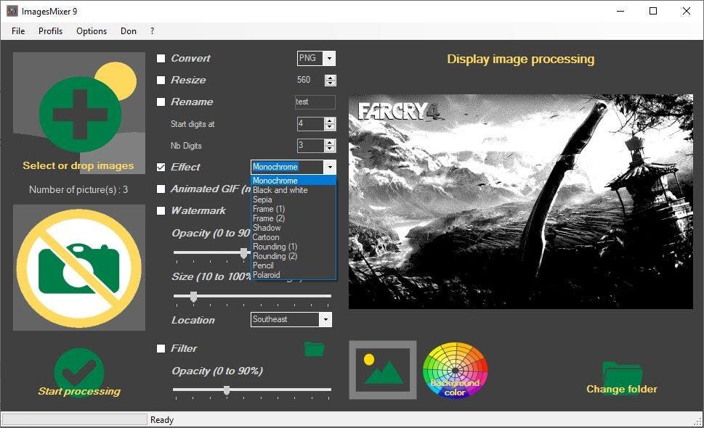
Task: Click the Rename text field containing test
Action: point(315,102)
